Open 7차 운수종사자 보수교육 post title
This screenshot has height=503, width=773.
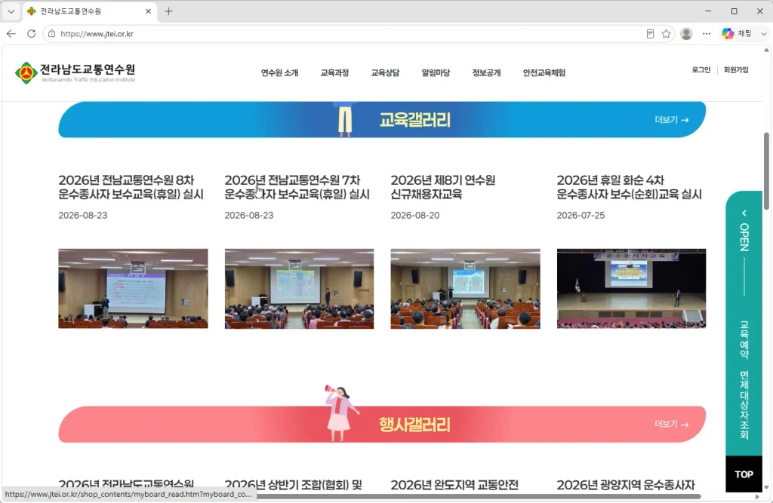297,187
